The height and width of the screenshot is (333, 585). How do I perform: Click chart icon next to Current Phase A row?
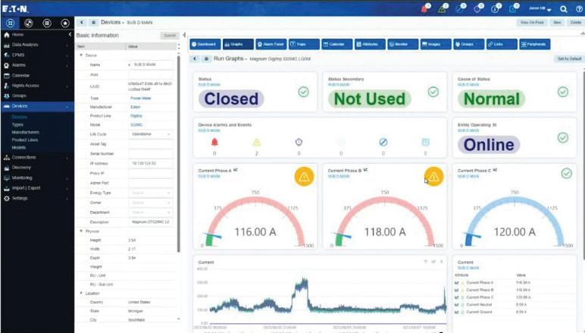[x=457, y=283]
